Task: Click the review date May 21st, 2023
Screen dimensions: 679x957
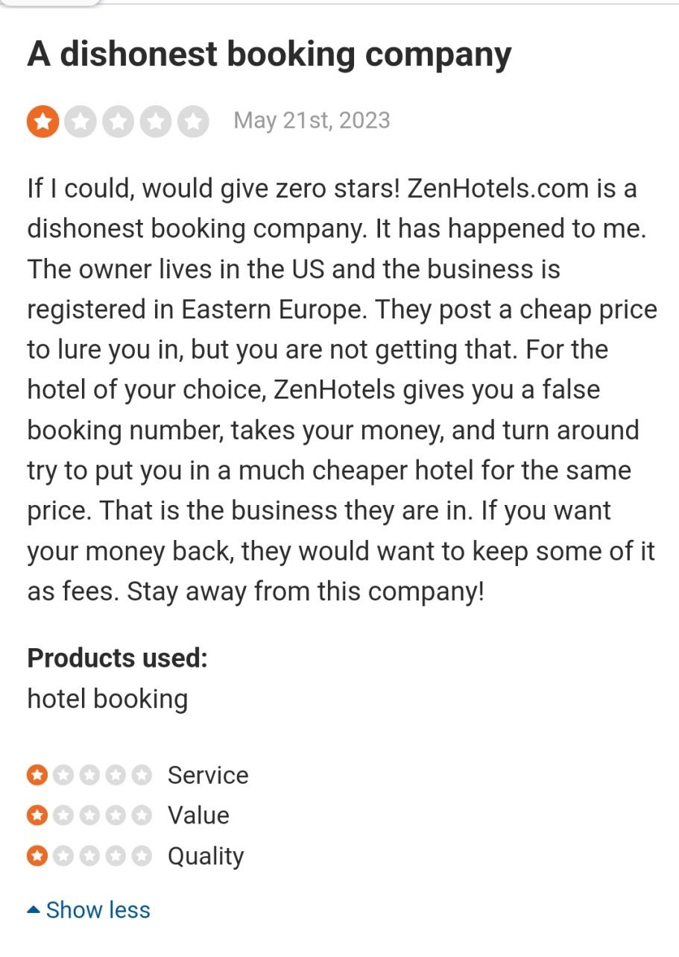Action: [312, 121]
